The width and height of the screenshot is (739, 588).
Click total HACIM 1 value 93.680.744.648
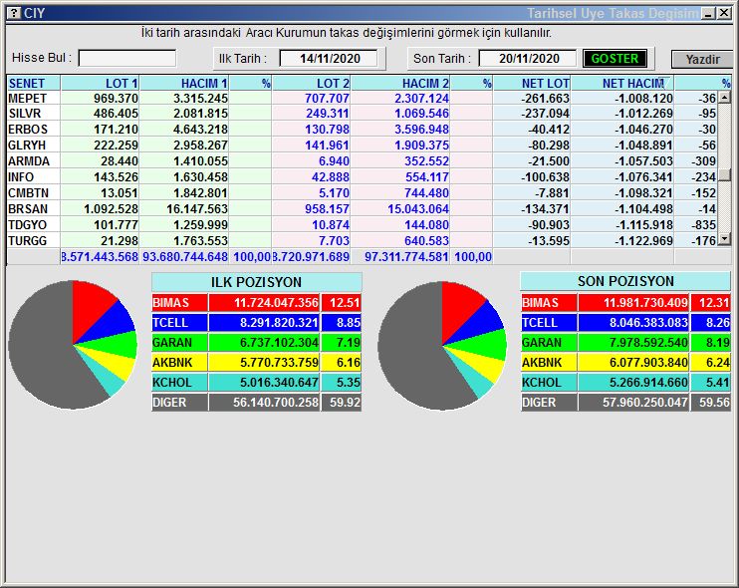tap(185, 257)
